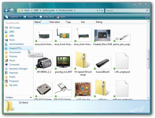The image size is (155, 118).
Task: Select grundig_lcd_2007 thumbnail
Action: (63, 62)
